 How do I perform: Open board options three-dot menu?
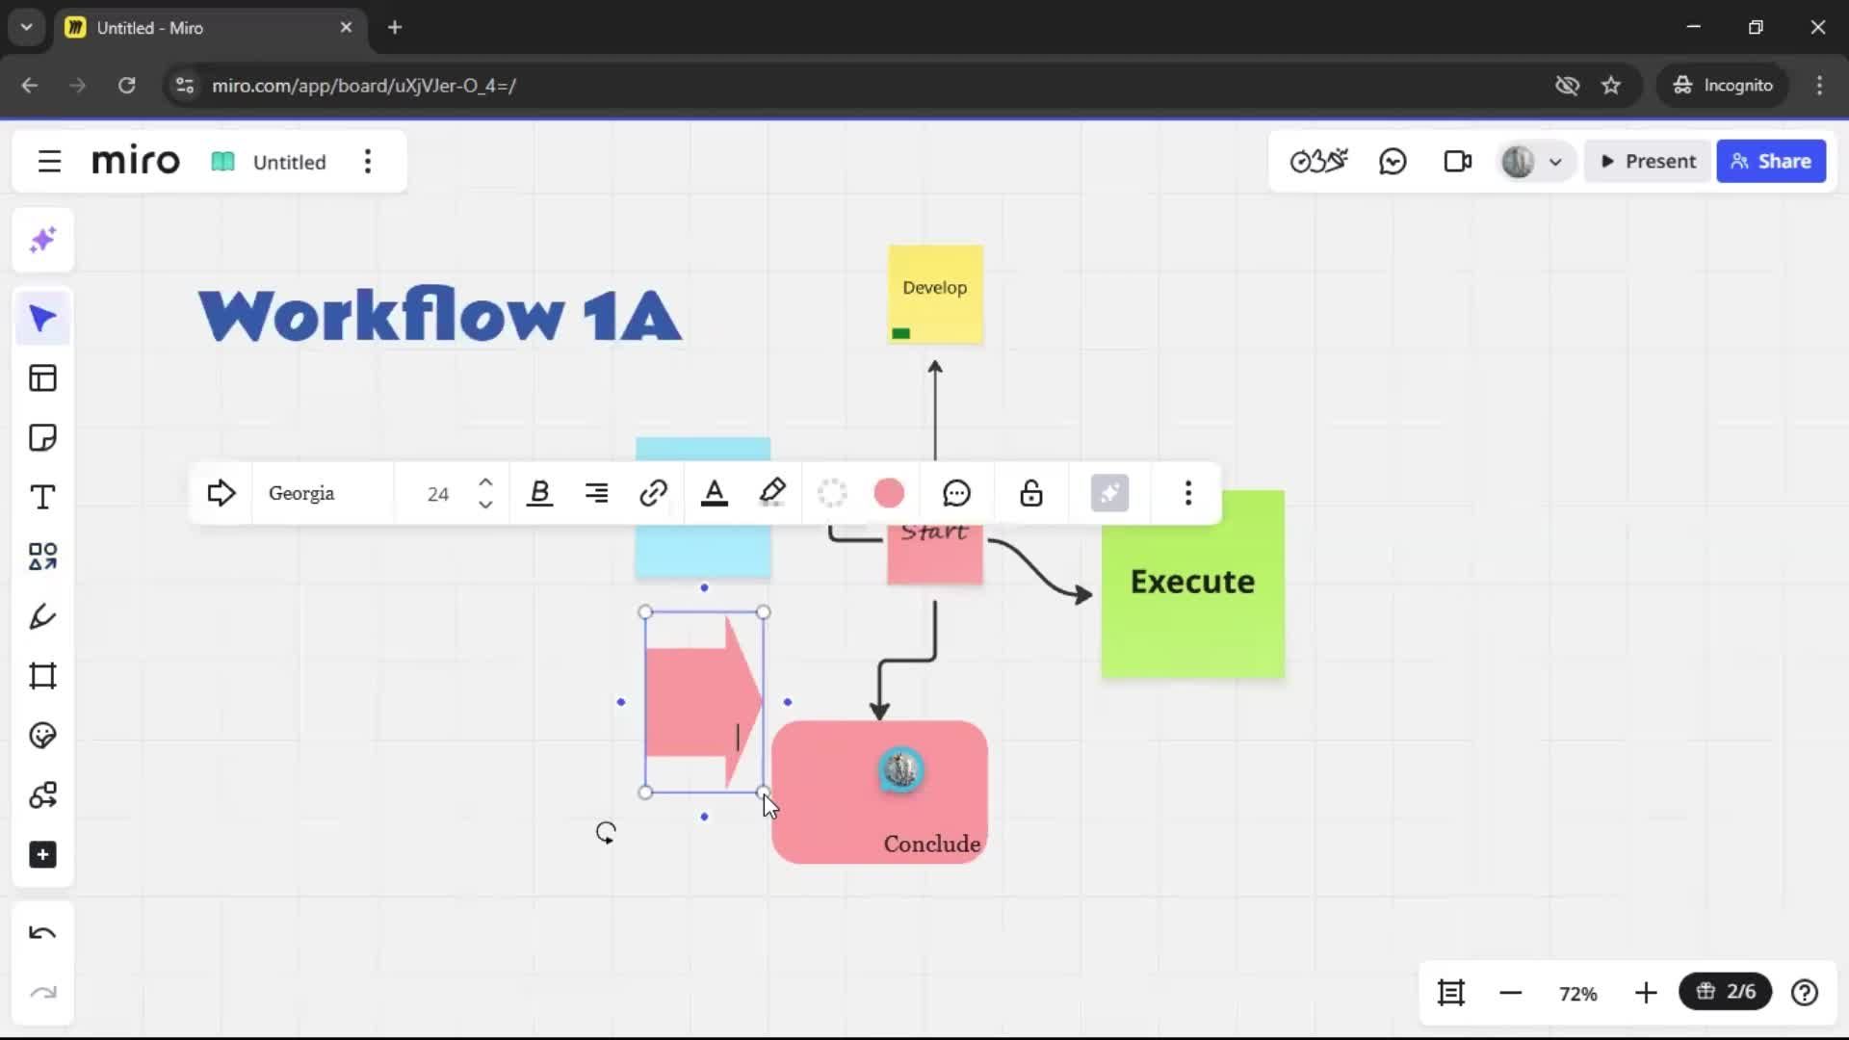pyautogui.click(x=368, y=161)
